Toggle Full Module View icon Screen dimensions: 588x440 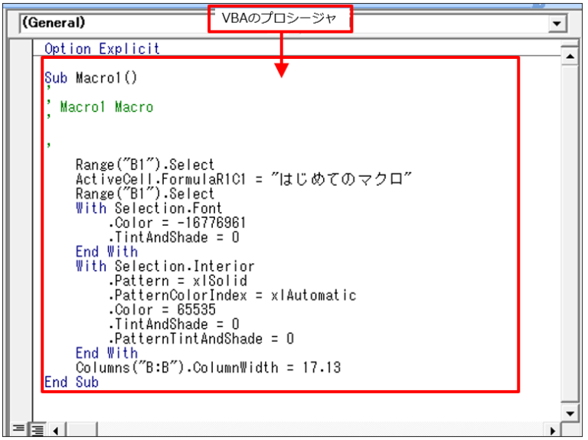tap(35, 429)
